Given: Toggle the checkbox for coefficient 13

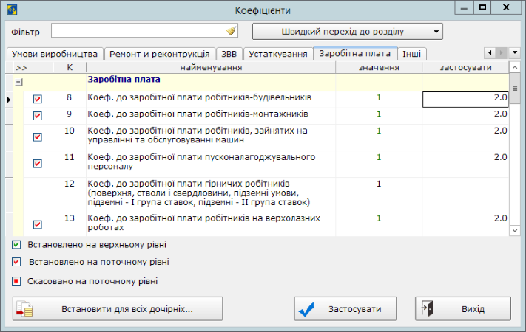Looking at the screenshot, I should click(x=38, y=224).
